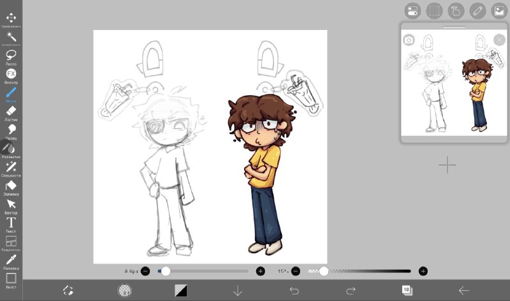The width and height of the screenshot is (510, 301).
Task: Click the undo arrow
Action: click(x=294, y=291)
